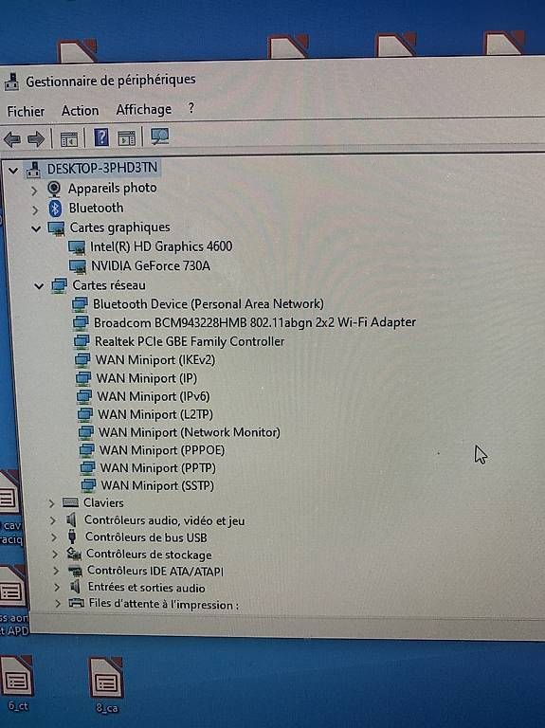
Task: Select WAN Miniport (PPPOE)
Action: point(162,450)
